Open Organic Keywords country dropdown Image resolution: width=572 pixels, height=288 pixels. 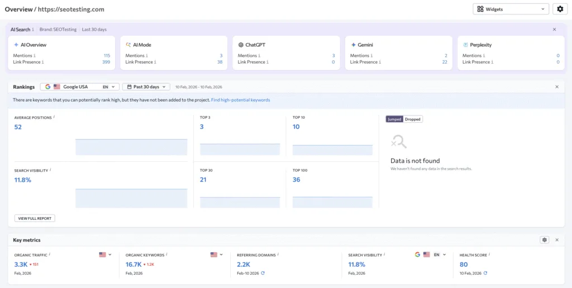(216, 255)
